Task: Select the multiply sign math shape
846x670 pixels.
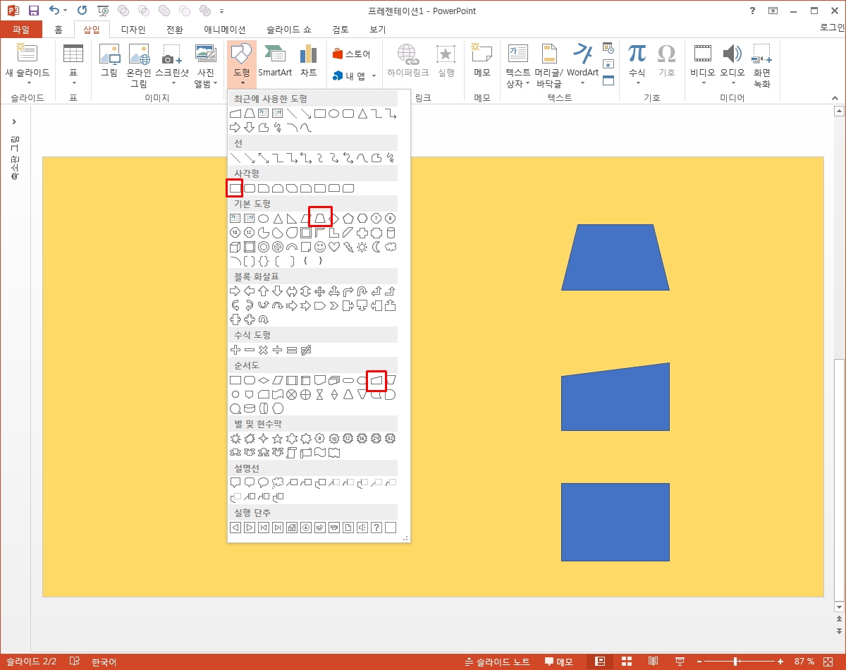Action: 263,350
